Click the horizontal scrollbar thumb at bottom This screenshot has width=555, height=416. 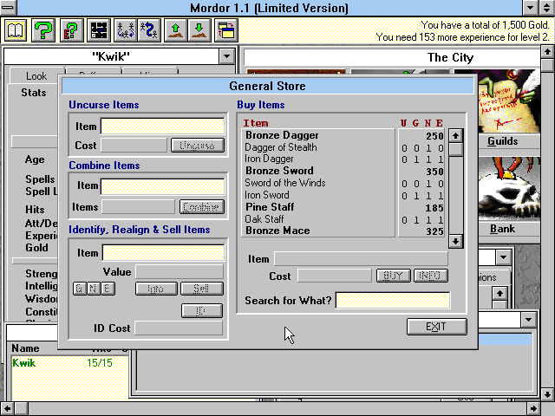click(21, 409)
